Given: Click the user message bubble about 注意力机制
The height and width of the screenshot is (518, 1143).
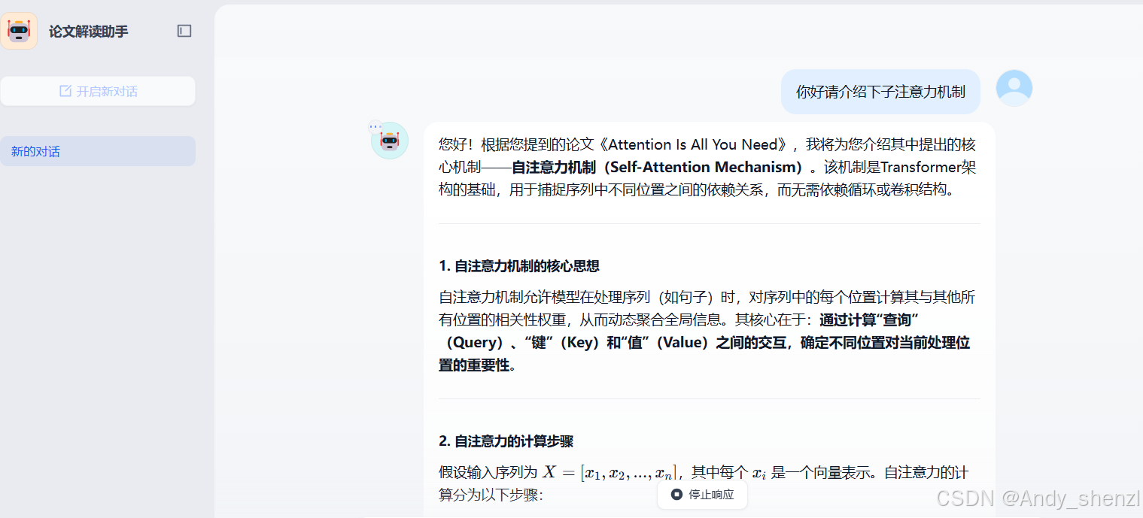Looking at the screenshot, I should coord(880,91).
